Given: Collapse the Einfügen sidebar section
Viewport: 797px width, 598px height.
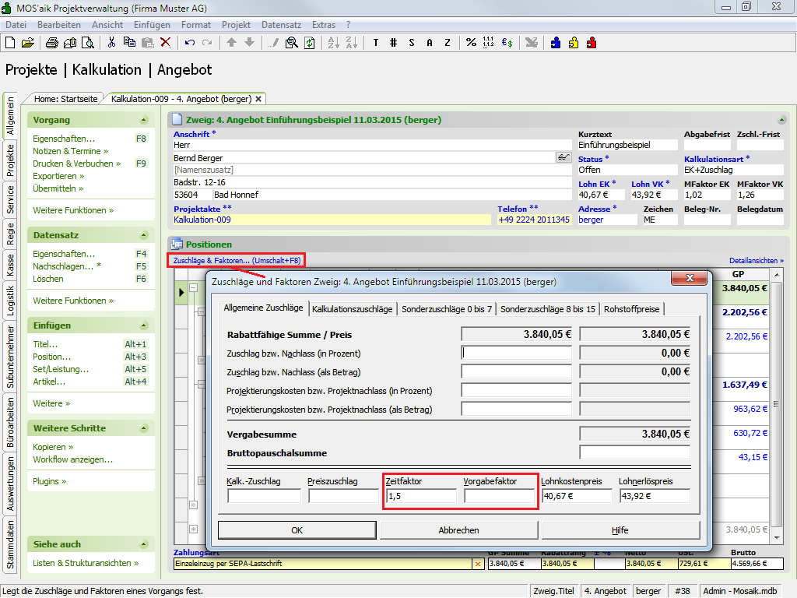Looking at the screenshot, I should (x=143, y=325).
